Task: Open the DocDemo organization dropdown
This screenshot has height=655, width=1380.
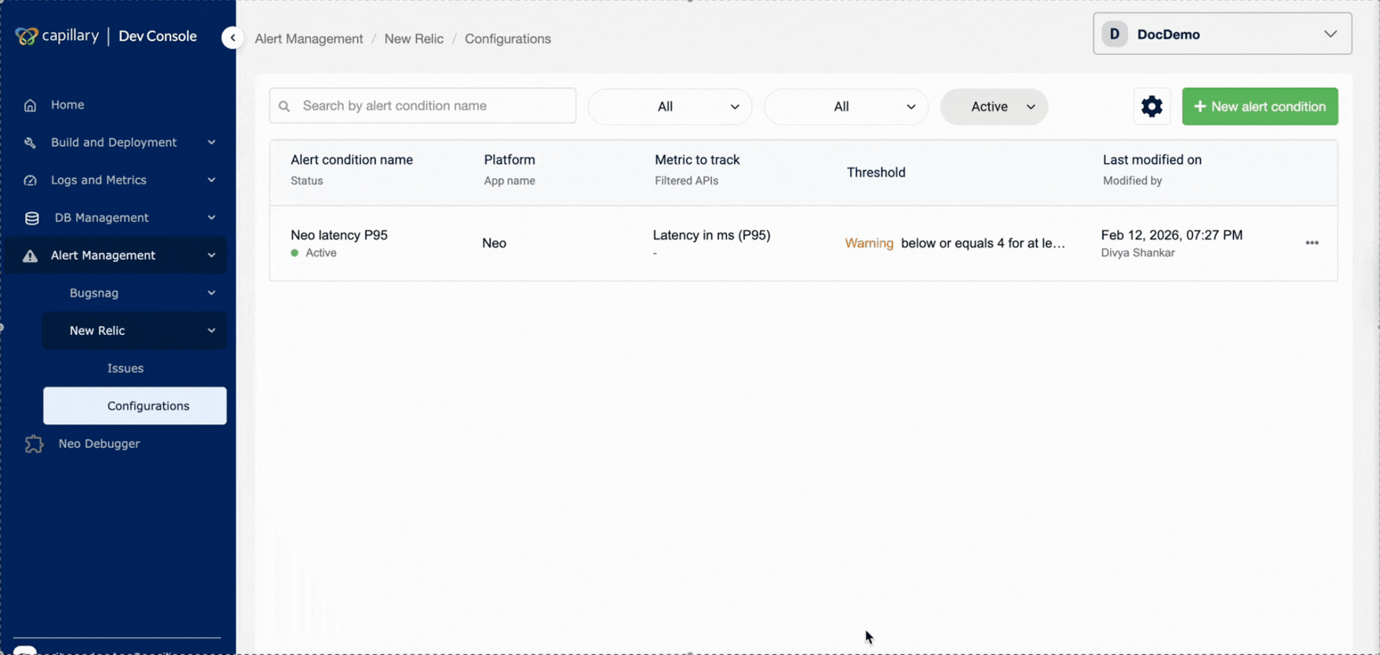Action: (1222, 34)
